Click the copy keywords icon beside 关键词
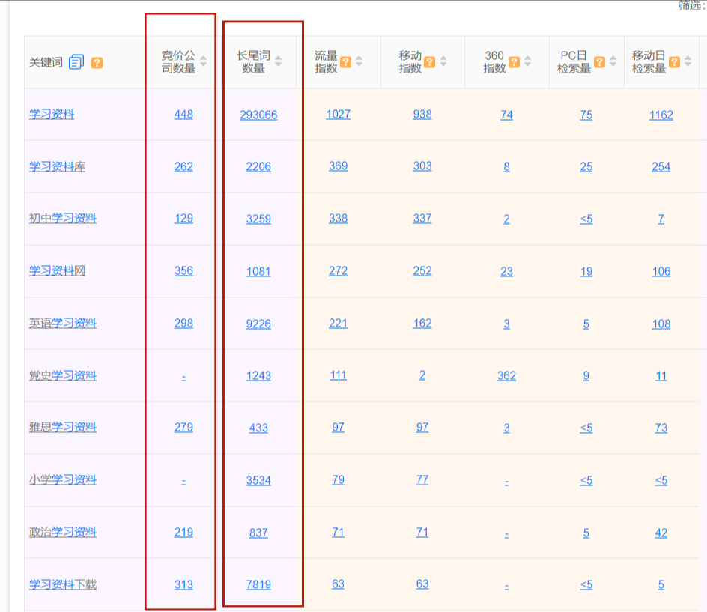Screen dimensions: 707x612 pyautogui.click(x=76, y=62)
